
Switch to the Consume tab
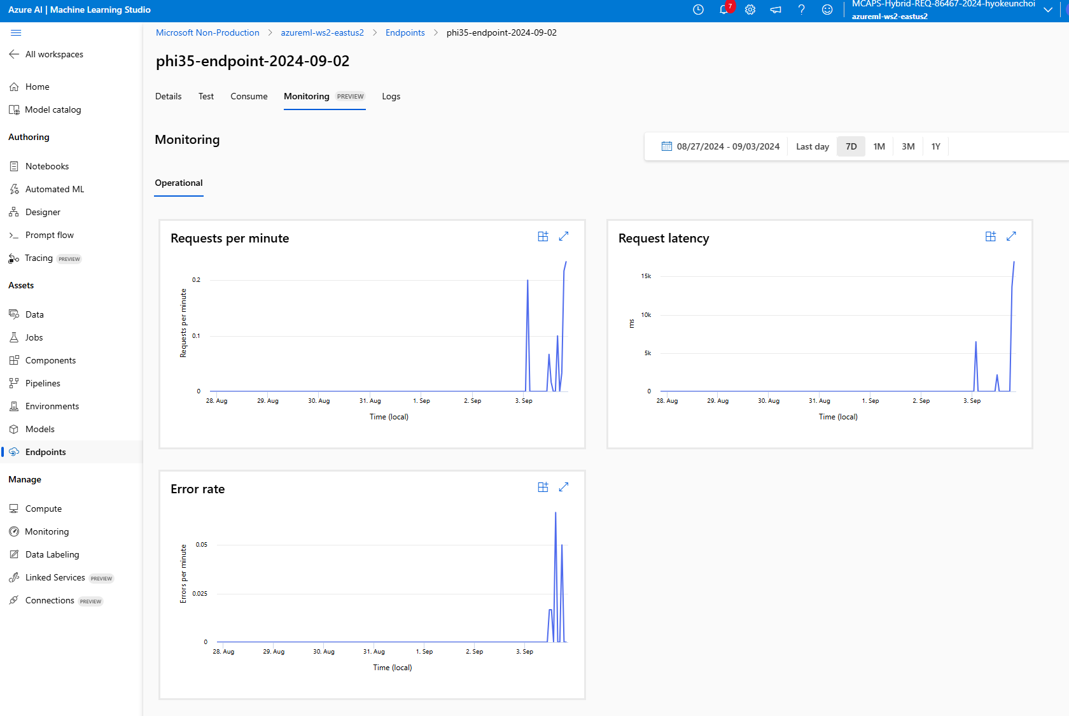(249, 96)
